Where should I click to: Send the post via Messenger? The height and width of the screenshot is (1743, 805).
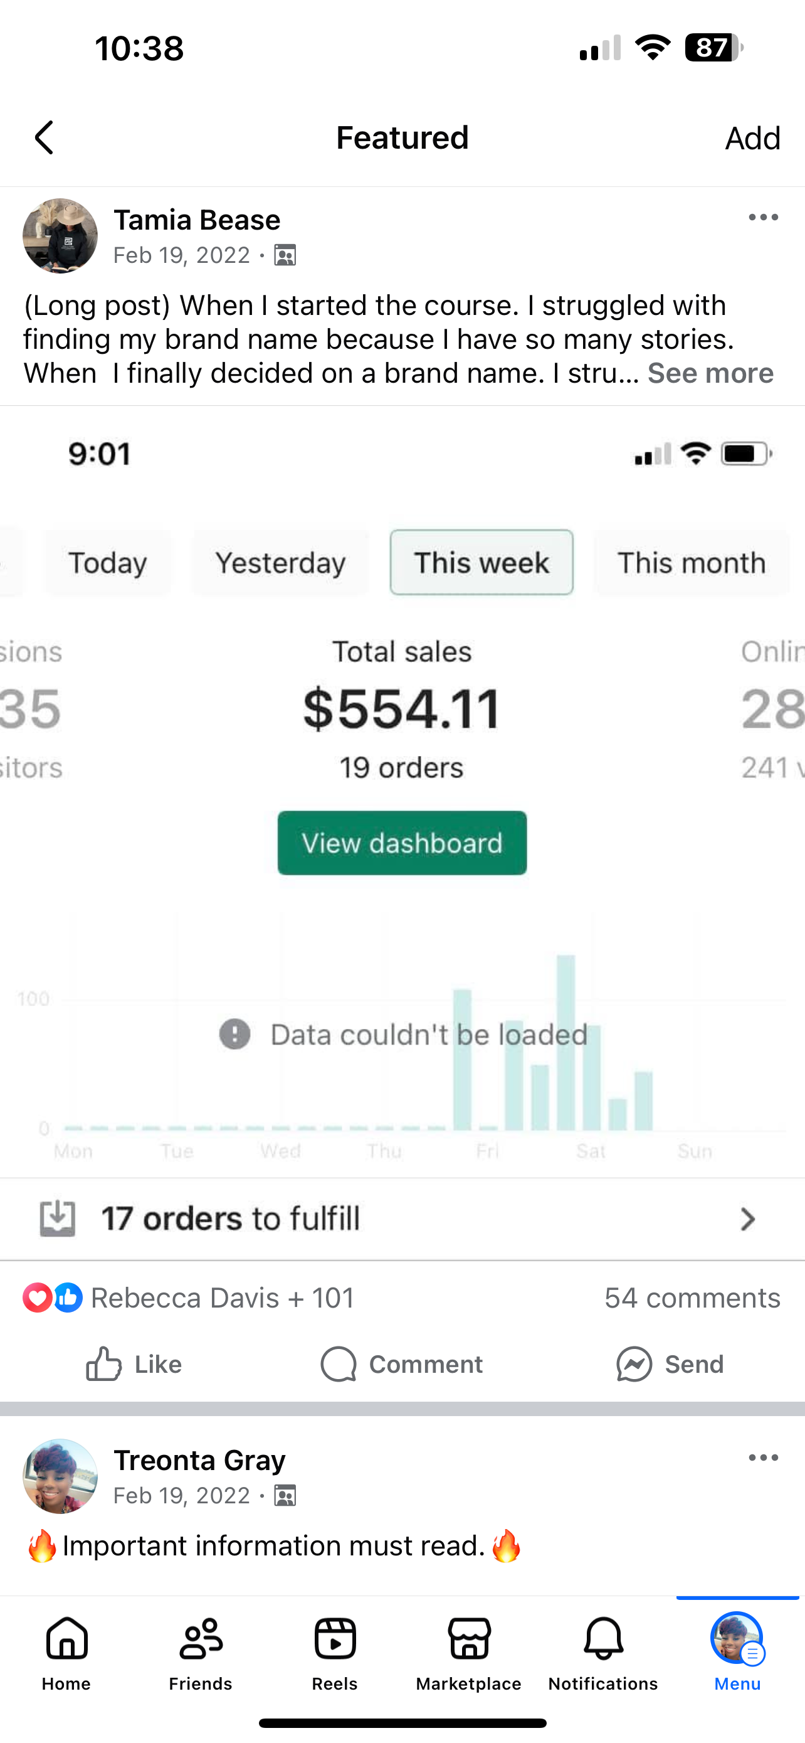point(670,1364)
